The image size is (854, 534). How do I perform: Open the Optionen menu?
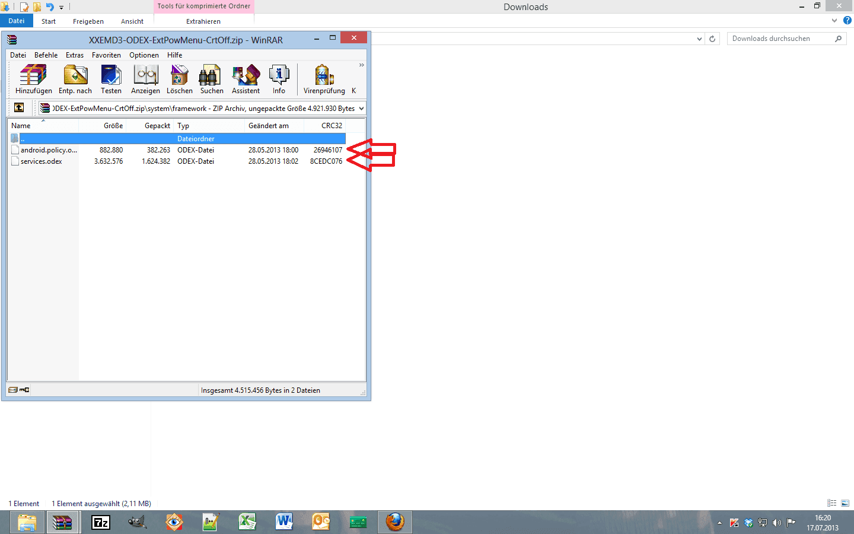click(x=144, y=55)
